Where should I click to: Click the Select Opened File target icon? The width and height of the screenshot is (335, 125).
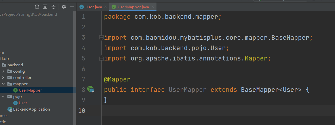(x=37, y=7)
